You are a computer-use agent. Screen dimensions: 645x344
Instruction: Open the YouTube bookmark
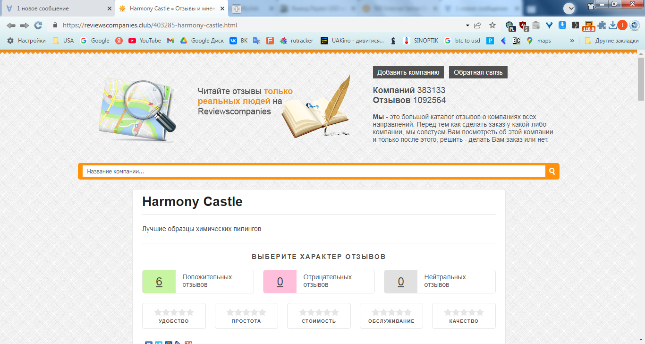(144, 41)
